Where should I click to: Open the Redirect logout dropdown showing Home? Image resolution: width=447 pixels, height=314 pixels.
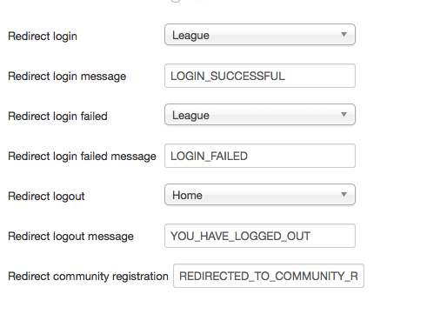(x=260, y=195)
